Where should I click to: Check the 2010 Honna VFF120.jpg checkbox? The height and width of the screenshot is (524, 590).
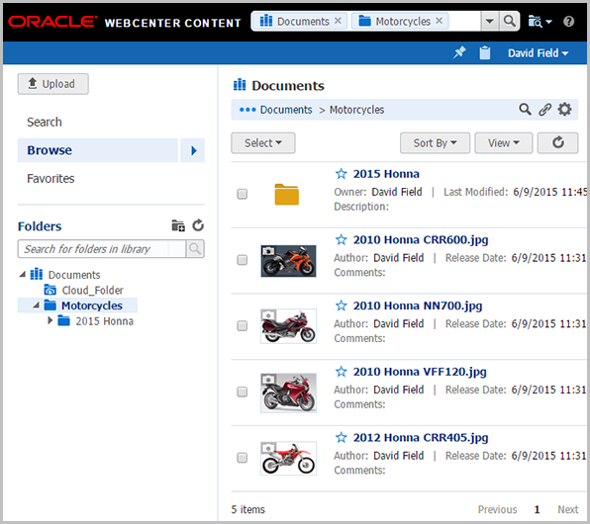(242, 392)
